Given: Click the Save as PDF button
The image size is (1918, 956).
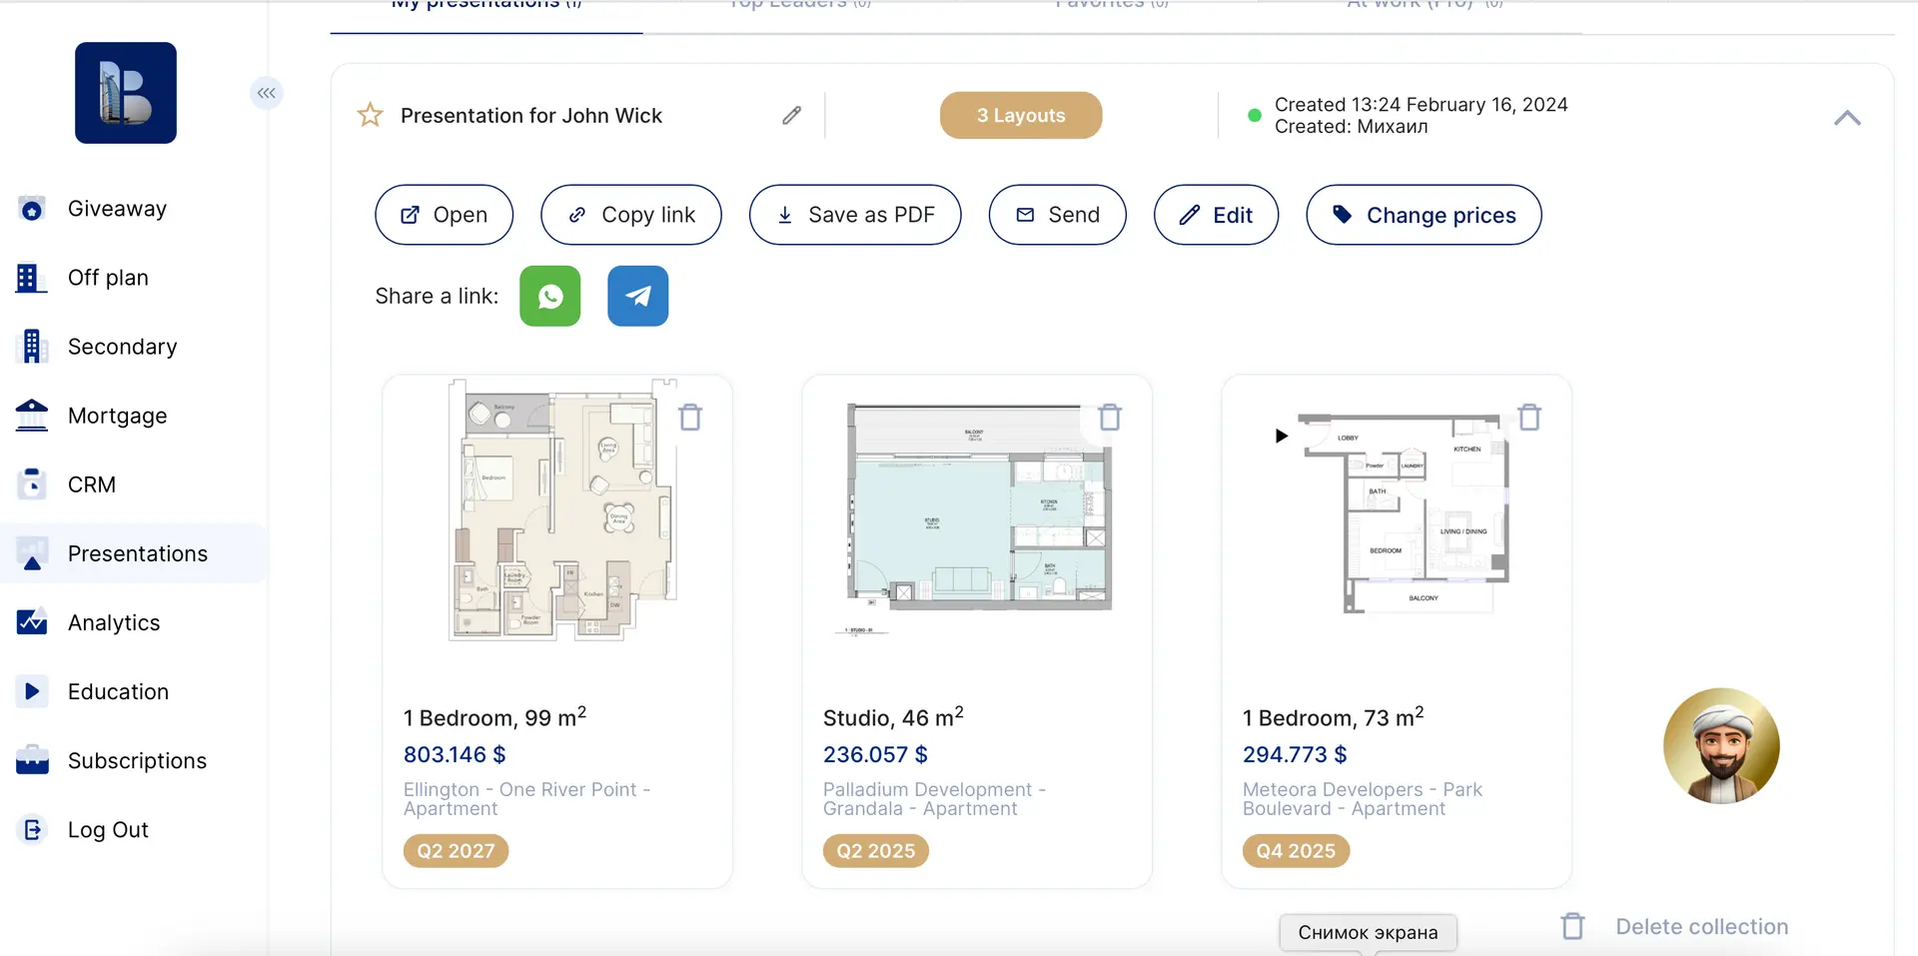Looking at the screenshot, I should coord(855,215).
